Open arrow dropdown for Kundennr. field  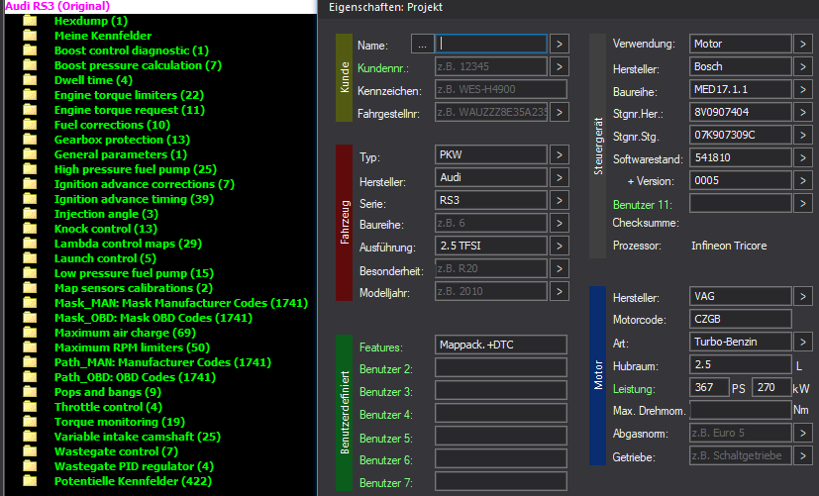click(559, 67)
